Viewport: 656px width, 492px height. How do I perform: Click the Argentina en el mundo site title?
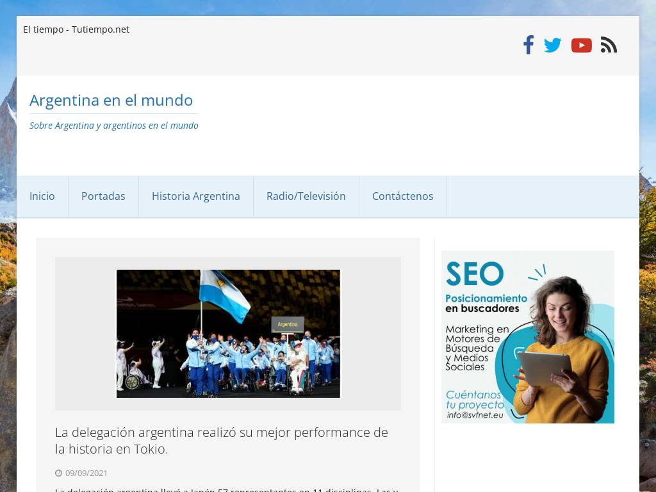111,101
